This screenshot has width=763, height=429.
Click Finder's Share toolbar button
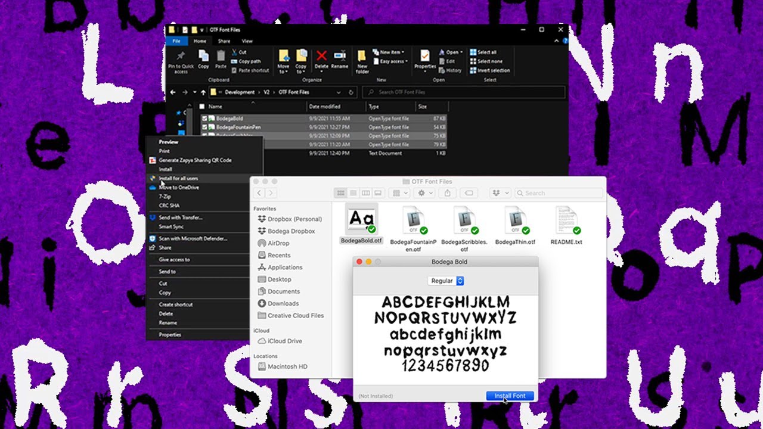448,193
